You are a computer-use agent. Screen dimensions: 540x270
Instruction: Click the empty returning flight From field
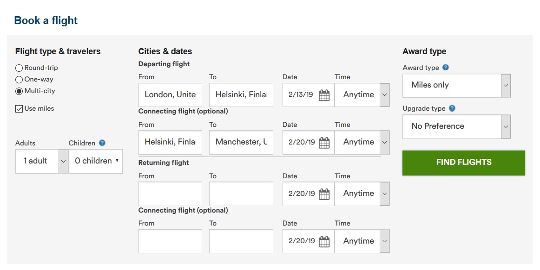tap(170, 194)
